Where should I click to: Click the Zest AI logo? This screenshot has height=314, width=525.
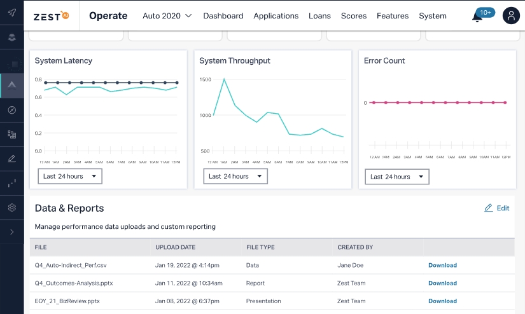click(51, 15)
